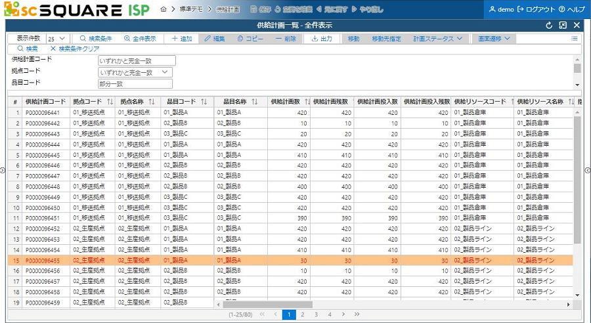The height and width of the screenshot is (323, 591).
Task: Click the refresh icon in the panel title bar
Action: point(549,25)
